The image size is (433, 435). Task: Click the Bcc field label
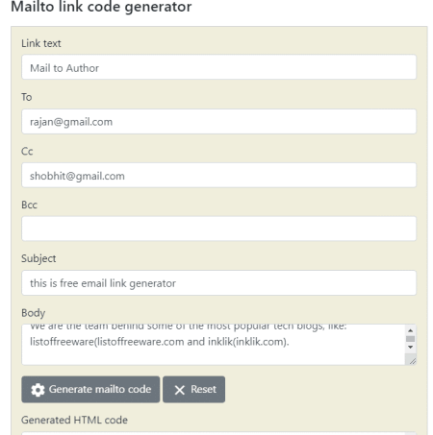29,205
